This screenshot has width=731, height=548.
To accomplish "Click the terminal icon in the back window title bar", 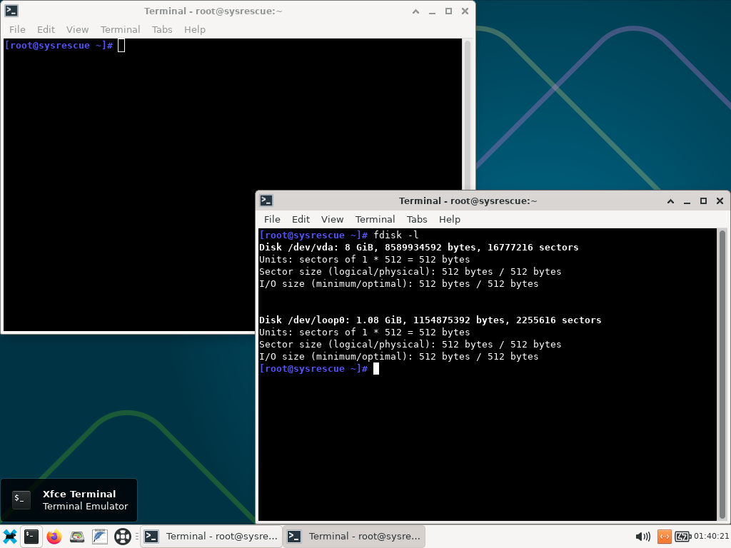I will [11, 11].
